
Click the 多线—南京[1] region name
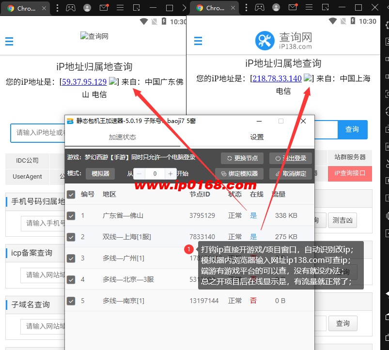(x=124, y=301)
